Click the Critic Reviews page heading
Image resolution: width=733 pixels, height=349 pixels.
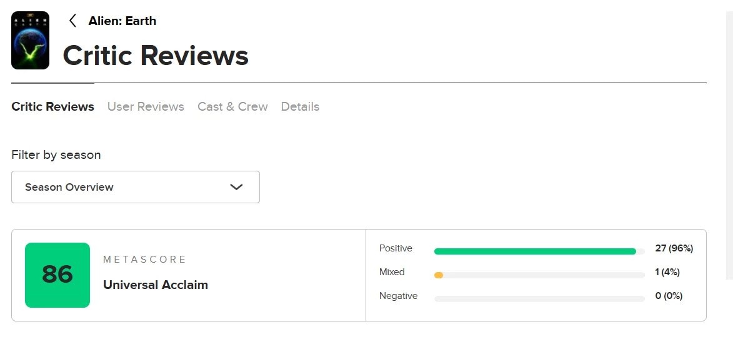click(156, 56)
